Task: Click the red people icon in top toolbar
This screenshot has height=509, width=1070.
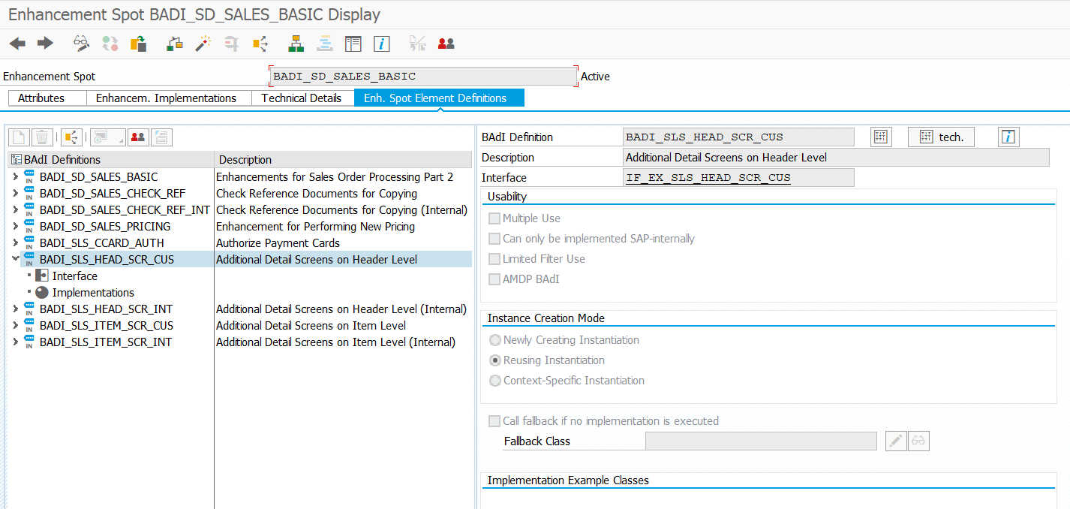Action: pyautogui.click(x=446, y=44)
